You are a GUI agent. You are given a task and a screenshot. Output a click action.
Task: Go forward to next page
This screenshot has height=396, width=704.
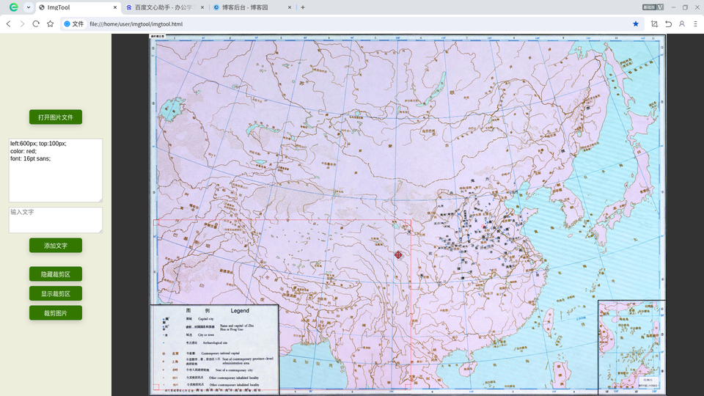(x=22, y=23)
